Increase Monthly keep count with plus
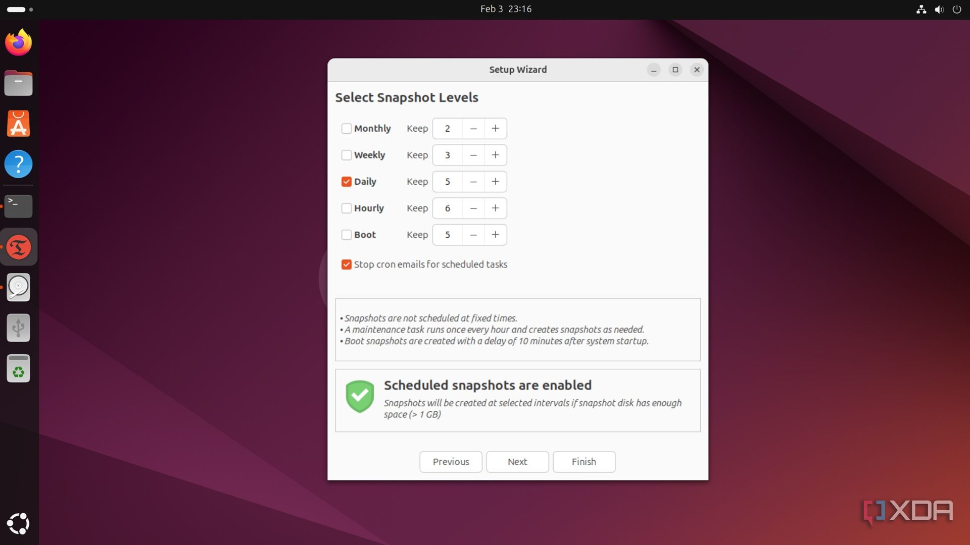The width and height of the screenshot is (970, 545). 496,129
